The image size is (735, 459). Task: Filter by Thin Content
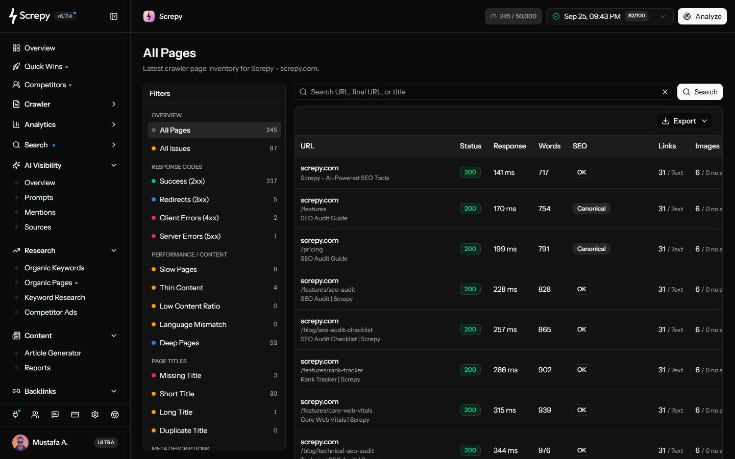214,288
